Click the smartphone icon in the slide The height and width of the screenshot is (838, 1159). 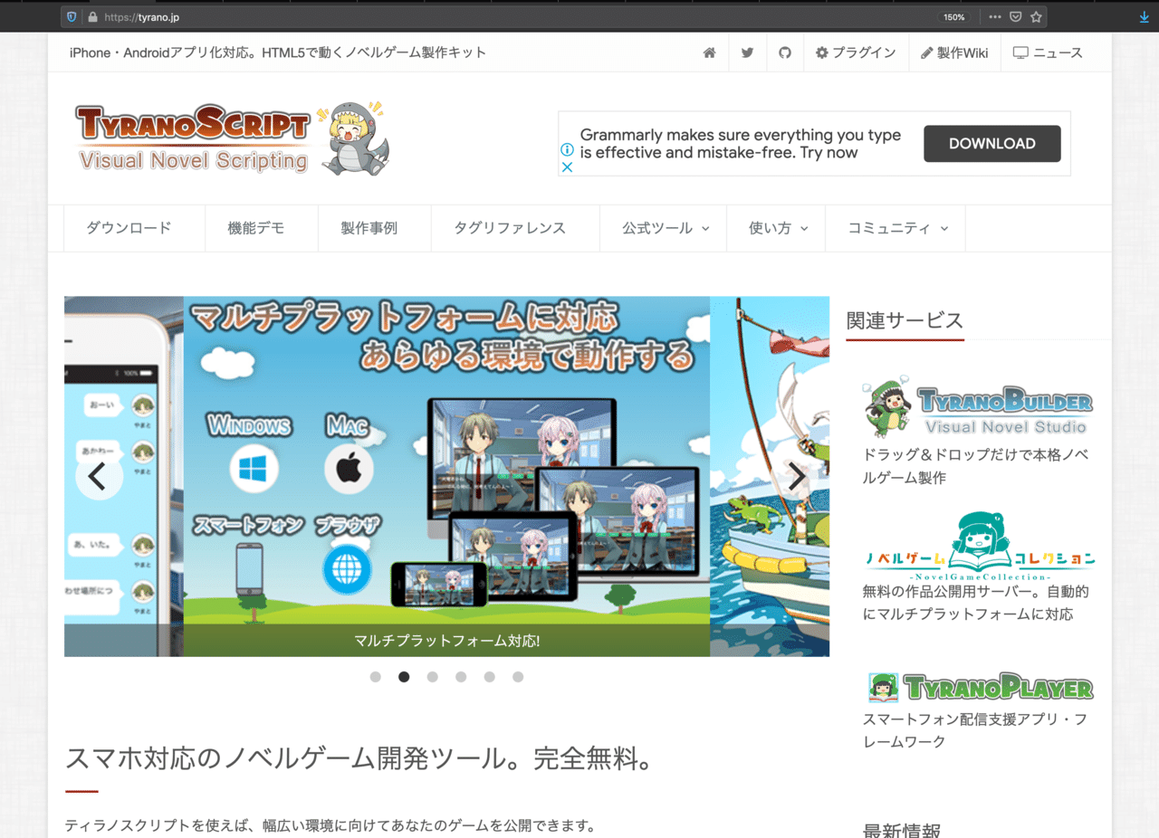point(249,568)
